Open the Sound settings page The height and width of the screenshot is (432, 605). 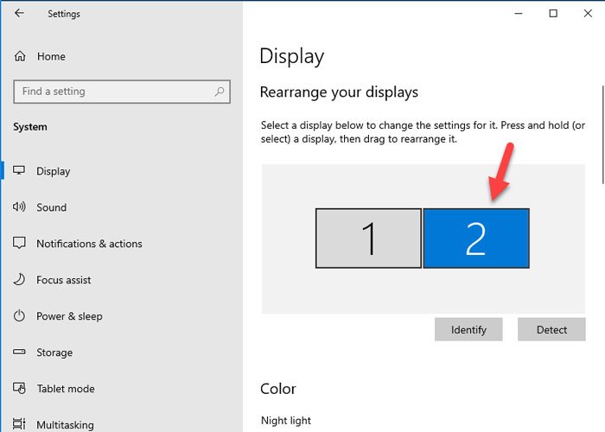coord(51,207)
